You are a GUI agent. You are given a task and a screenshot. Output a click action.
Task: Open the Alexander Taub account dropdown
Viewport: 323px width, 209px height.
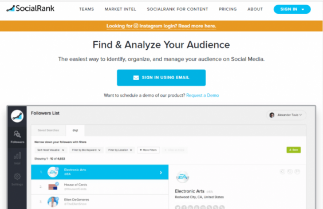point(286,115)
